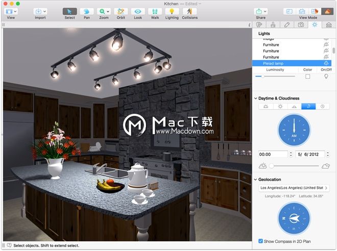The height and width of the screenshot is (251, 337).
Task: Select the second Furniture light row
Action: [292, 51]
